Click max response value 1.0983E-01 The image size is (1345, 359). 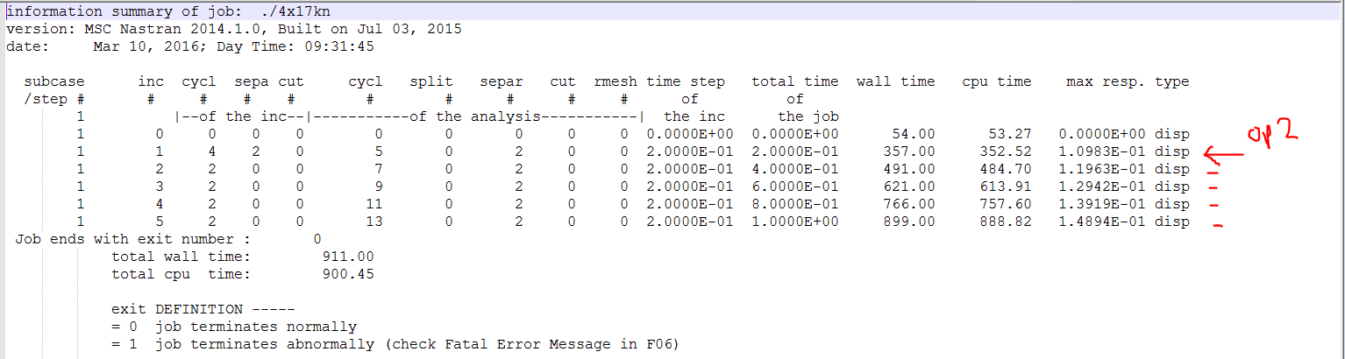(x=1101, y=151)
